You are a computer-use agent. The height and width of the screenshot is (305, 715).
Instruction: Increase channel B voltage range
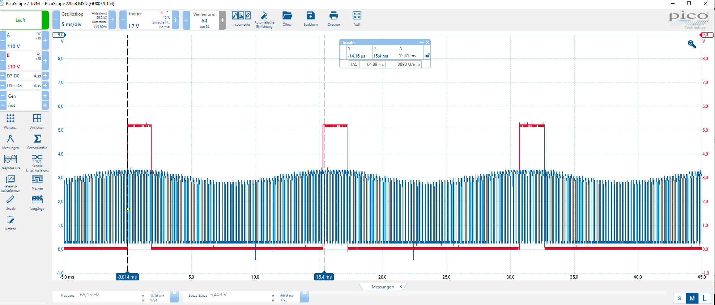pos(45,61)
